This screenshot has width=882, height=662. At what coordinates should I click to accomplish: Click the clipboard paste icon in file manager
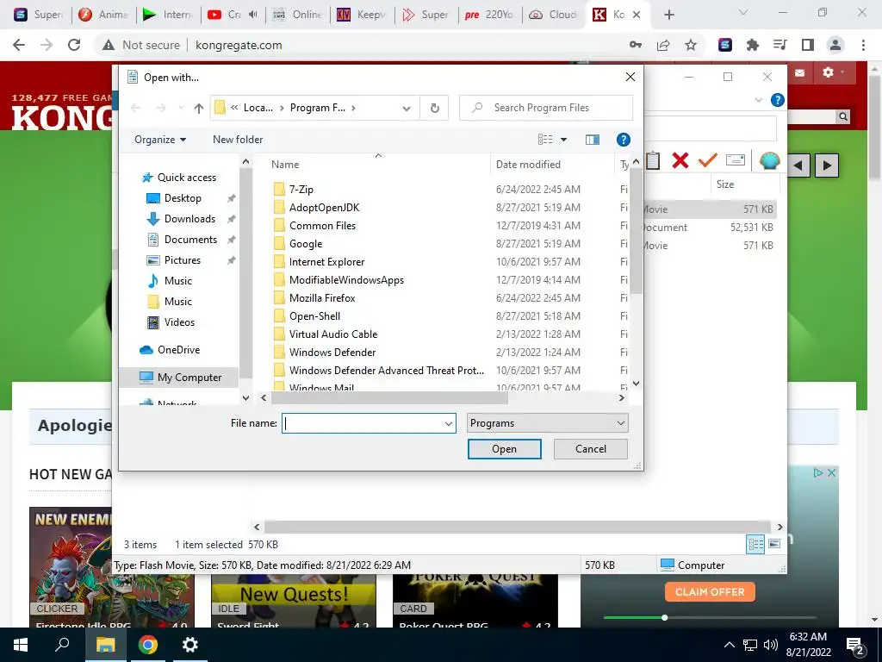[653, 160]
